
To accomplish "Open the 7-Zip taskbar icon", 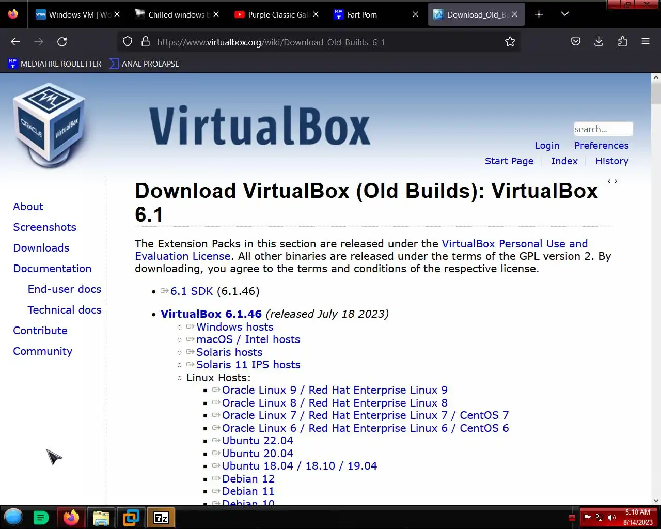I will pyautogui.click(x=161, y=518).
